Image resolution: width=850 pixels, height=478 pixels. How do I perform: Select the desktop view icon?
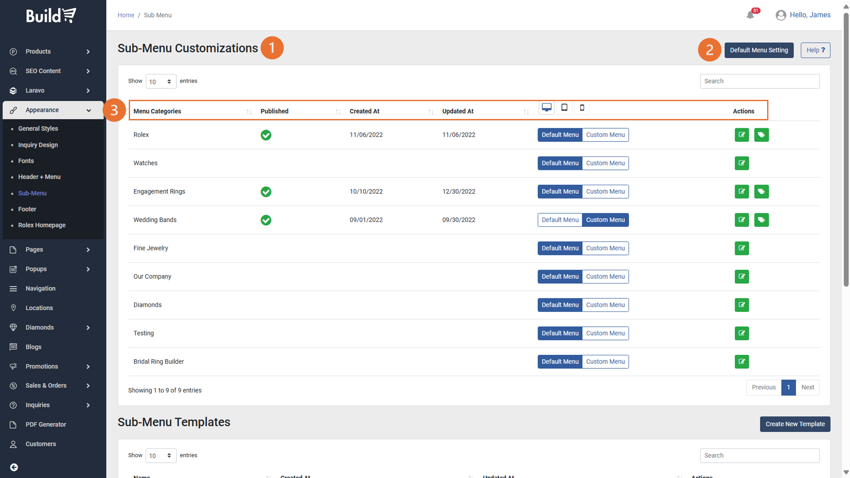(547, 107)
